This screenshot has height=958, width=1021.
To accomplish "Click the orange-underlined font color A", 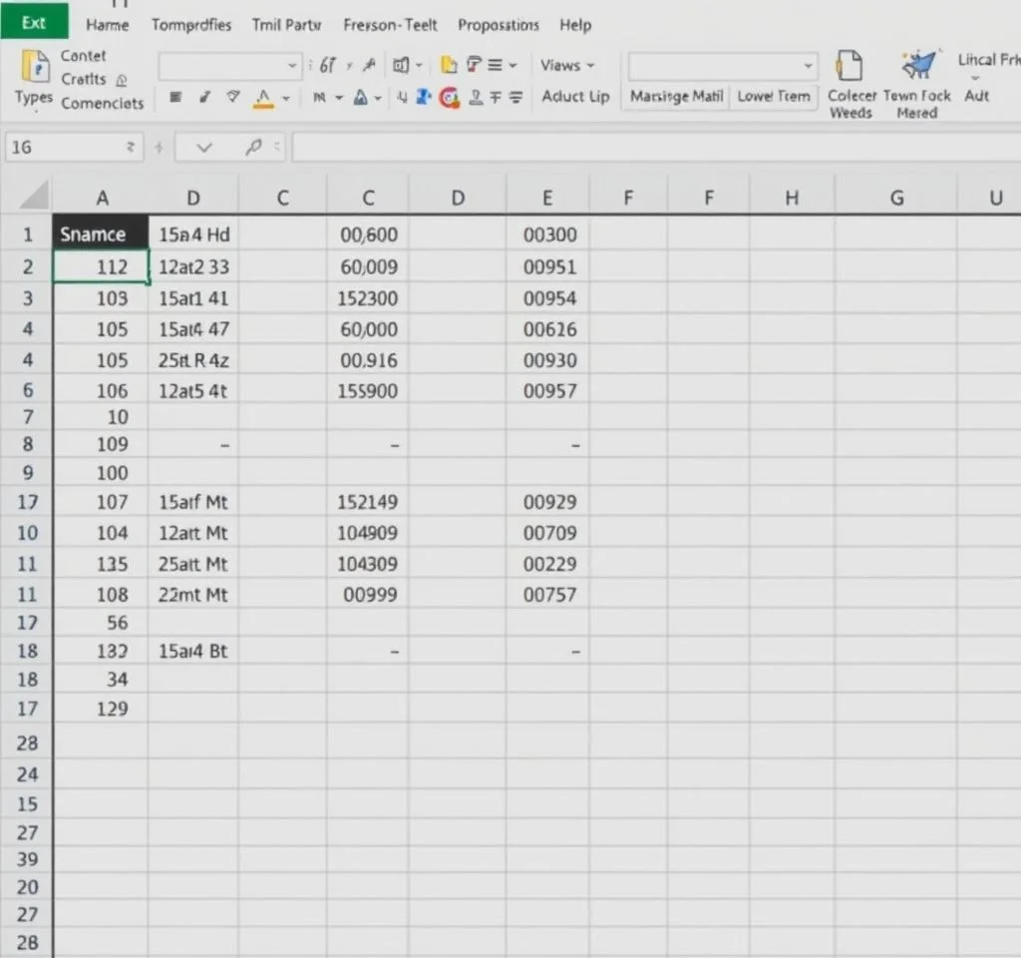I will coord(263,98).
